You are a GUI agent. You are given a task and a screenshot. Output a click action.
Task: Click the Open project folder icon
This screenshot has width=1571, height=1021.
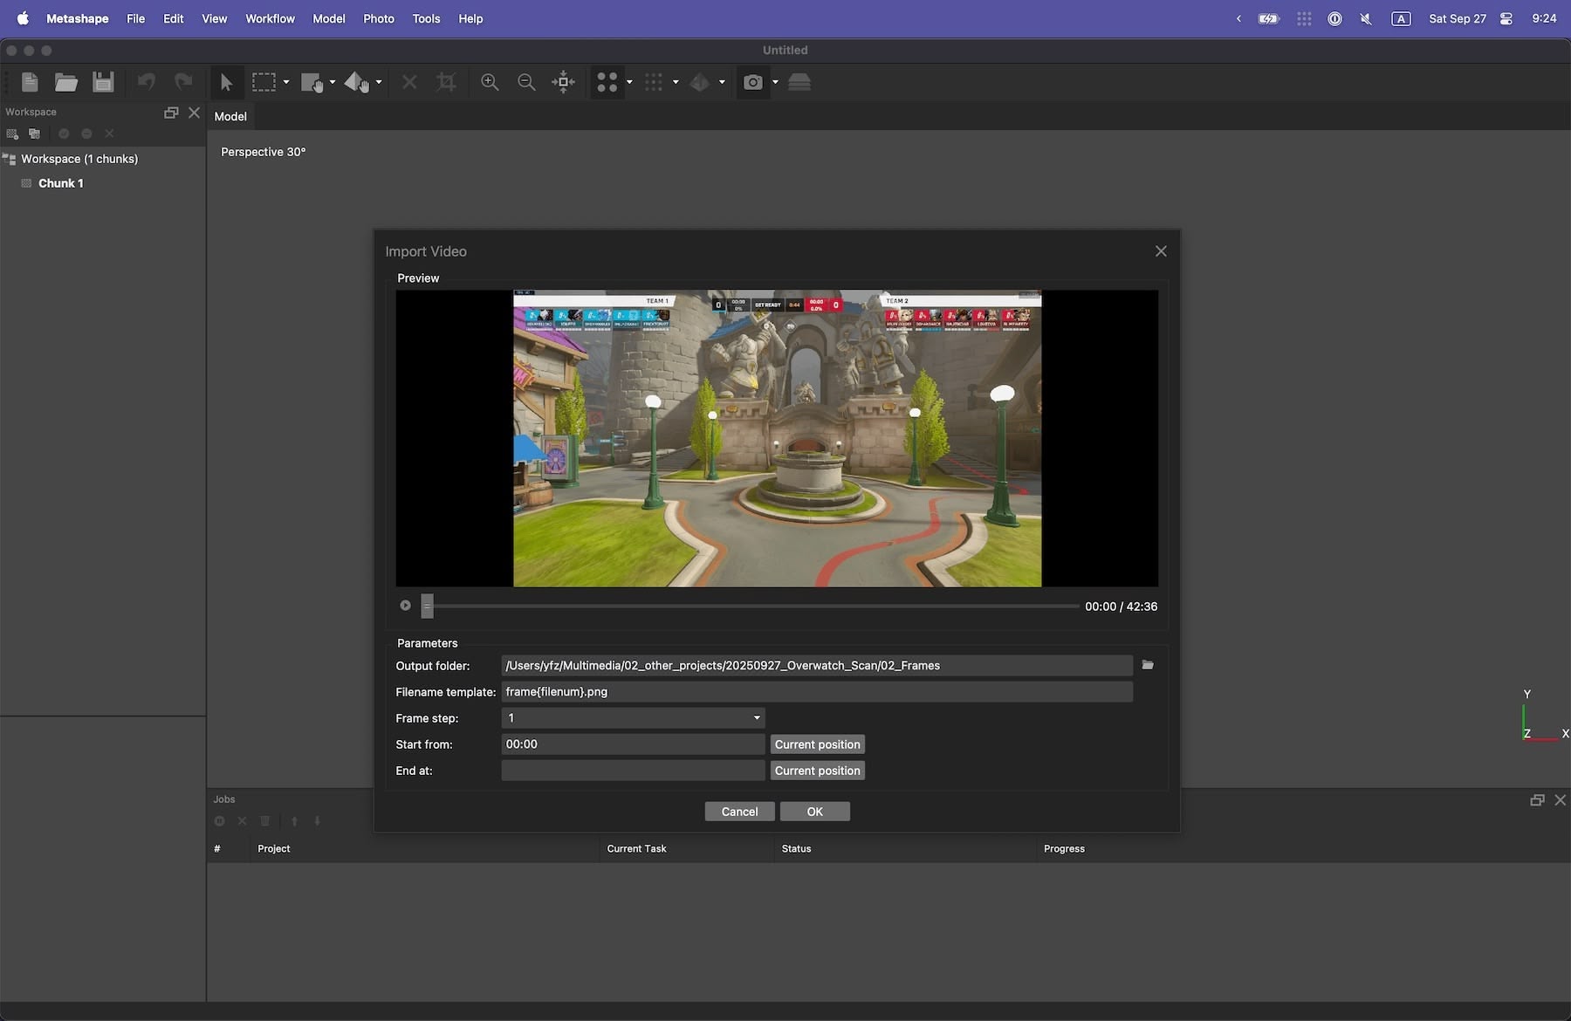click(66, 82)
